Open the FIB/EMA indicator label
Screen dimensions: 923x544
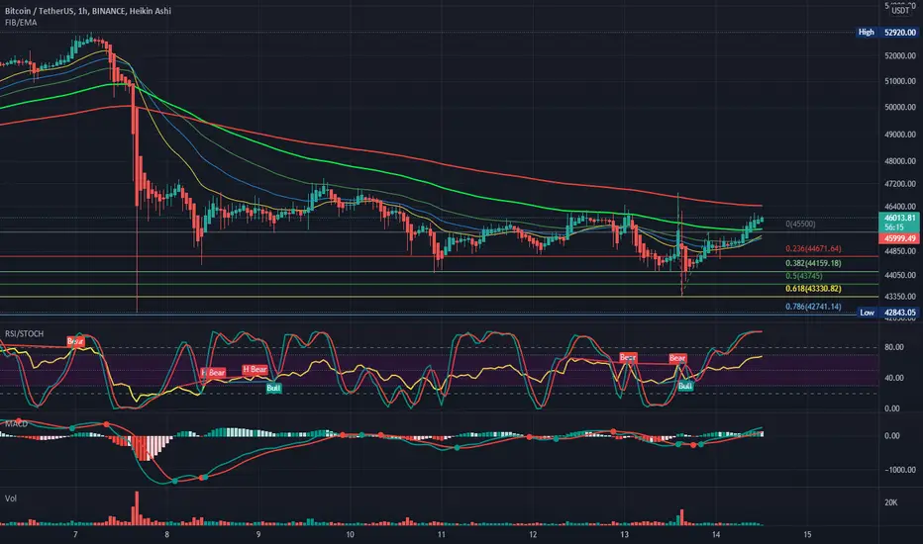point(21,23)
